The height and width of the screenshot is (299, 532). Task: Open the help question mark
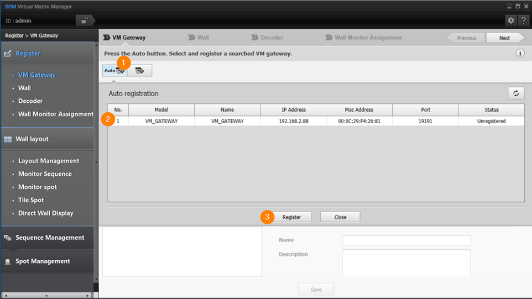524,20
